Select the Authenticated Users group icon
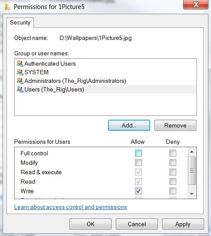 20,64
